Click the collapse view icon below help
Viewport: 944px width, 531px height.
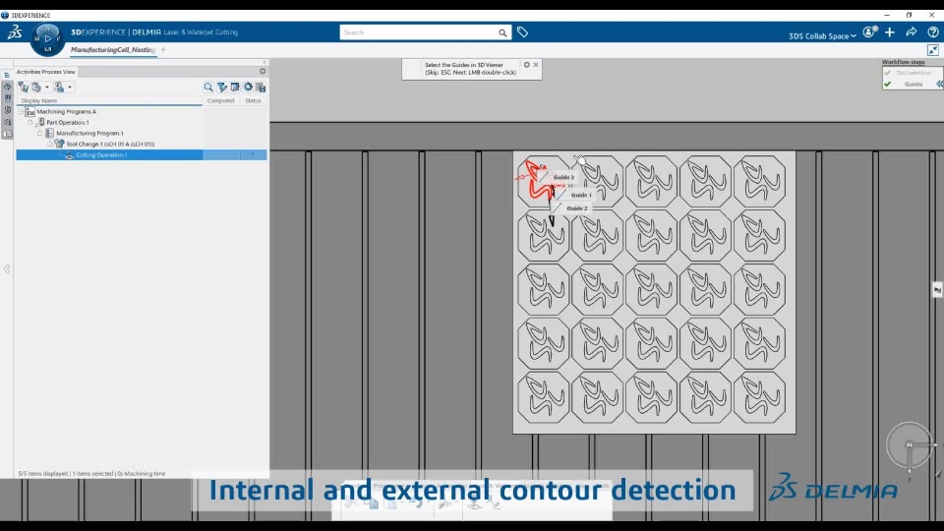tap(933, 50)
